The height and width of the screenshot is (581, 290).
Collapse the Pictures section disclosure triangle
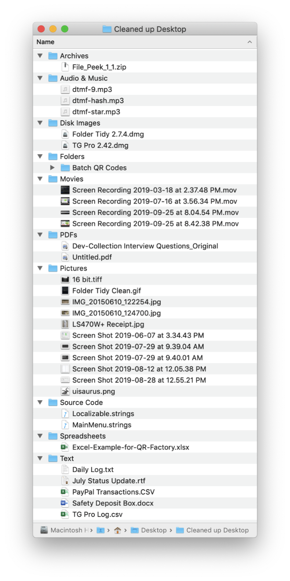pos(40,268)
